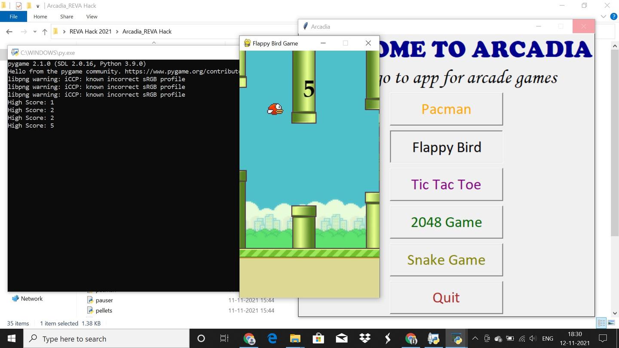Screen dimensions: 619x348
Task: Click the py.exe console window title icon
Action: [15, 52]
